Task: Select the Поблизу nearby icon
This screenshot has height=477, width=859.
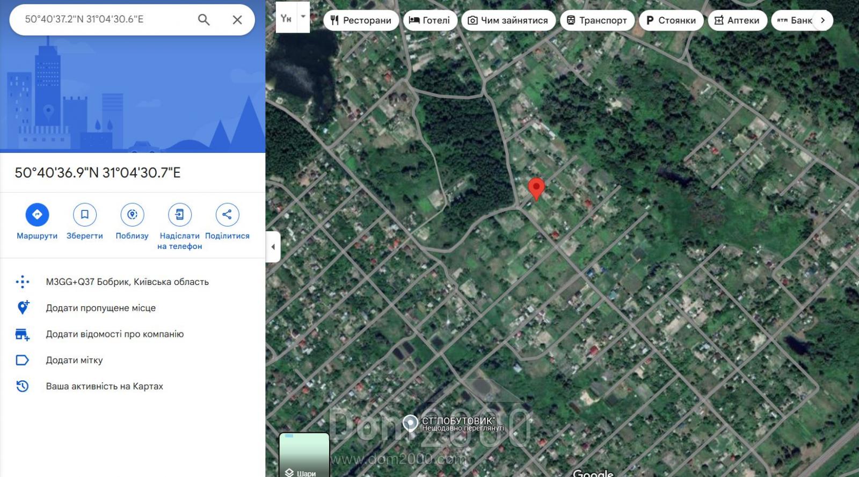Action: (x=132, y=215)
